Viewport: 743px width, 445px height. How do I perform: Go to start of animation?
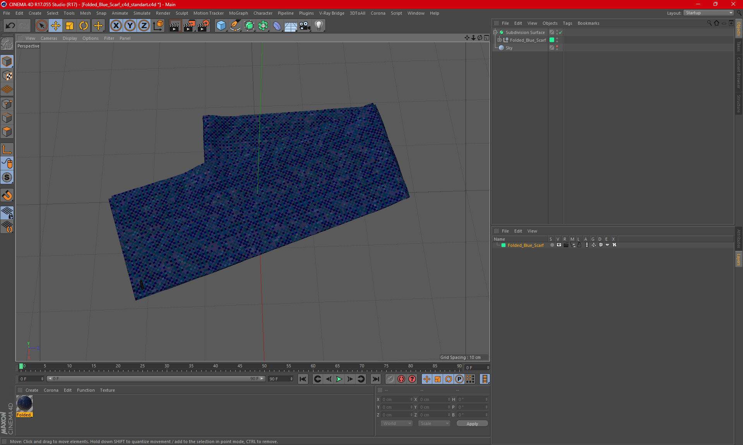tap(303, 379)
